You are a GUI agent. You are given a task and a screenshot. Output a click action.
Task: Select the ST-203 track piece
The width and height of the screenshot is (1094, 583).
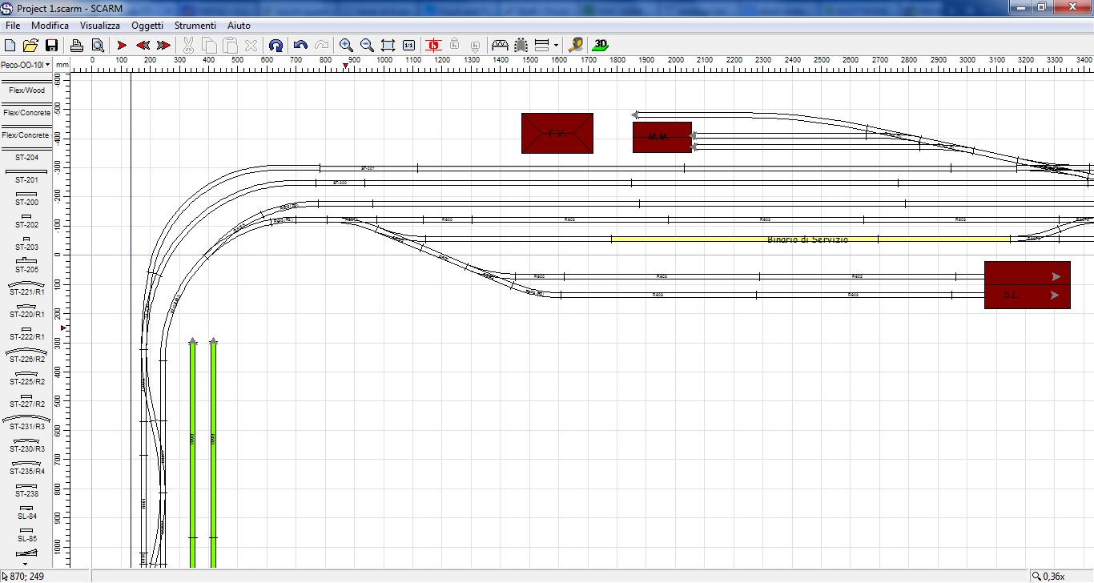coord(26,243)
